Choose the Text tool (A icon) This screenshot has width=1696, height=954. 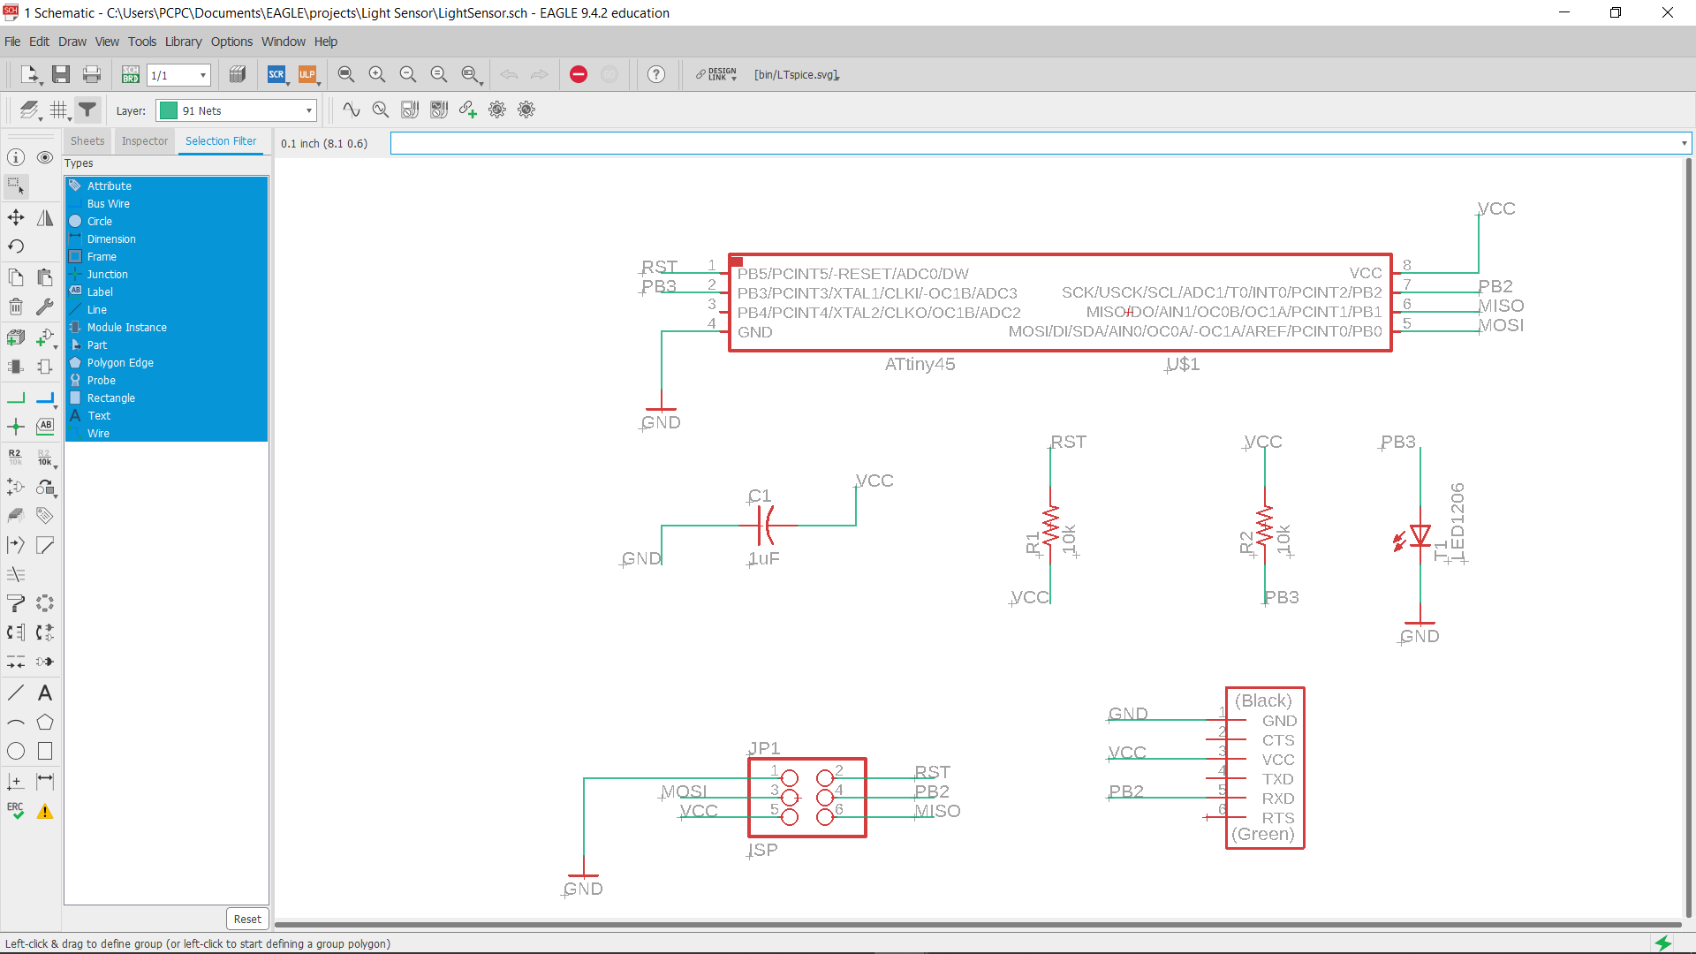tap(45, 693)
